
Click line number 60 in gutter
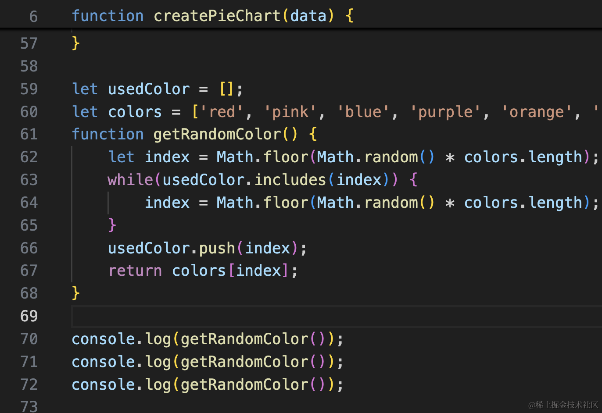29,112
